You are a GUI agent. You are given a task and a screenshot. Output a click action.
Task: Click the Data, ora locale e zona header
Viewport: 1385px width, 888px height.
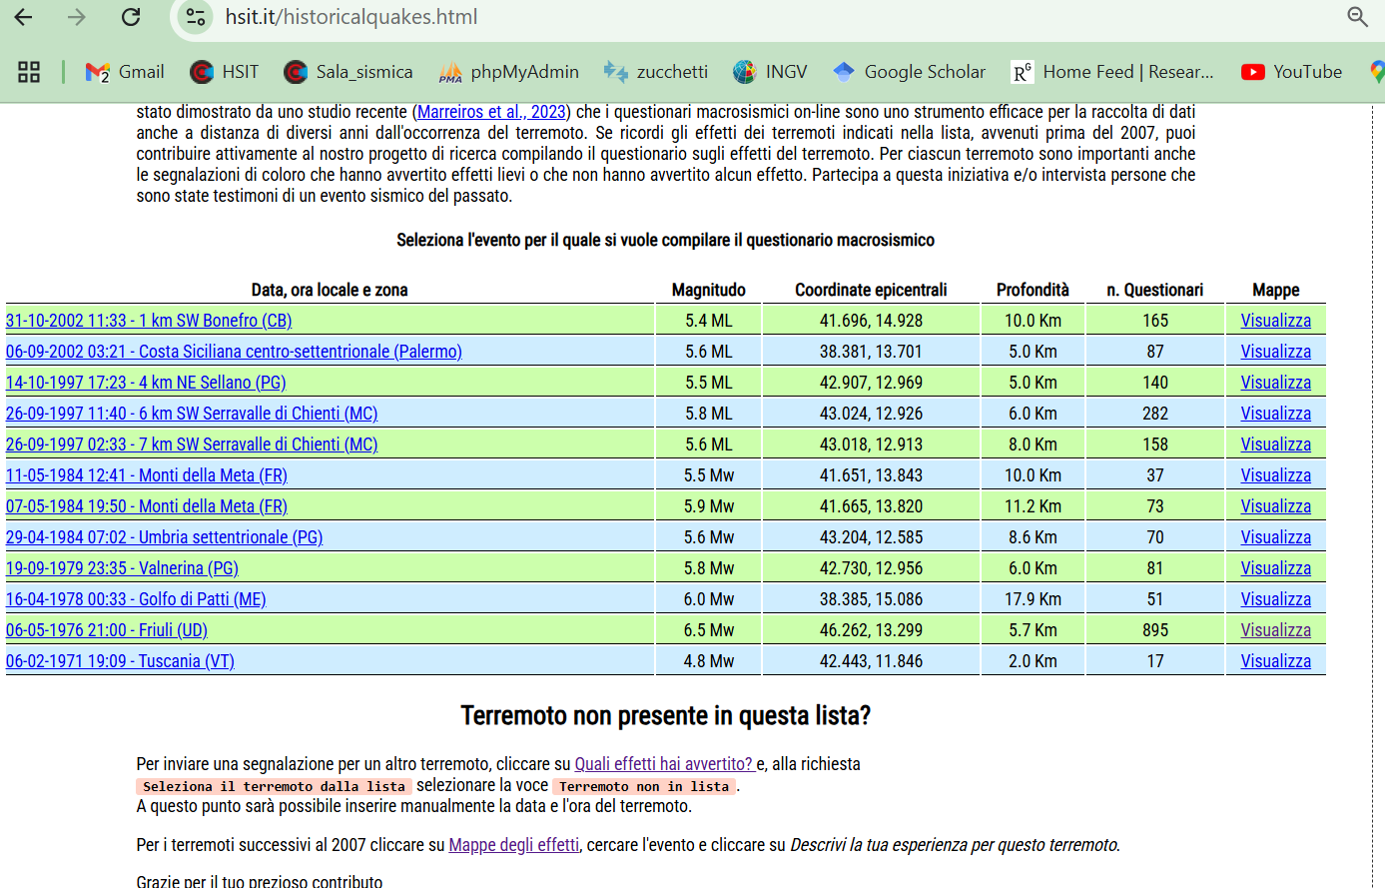tap(330, 290)
